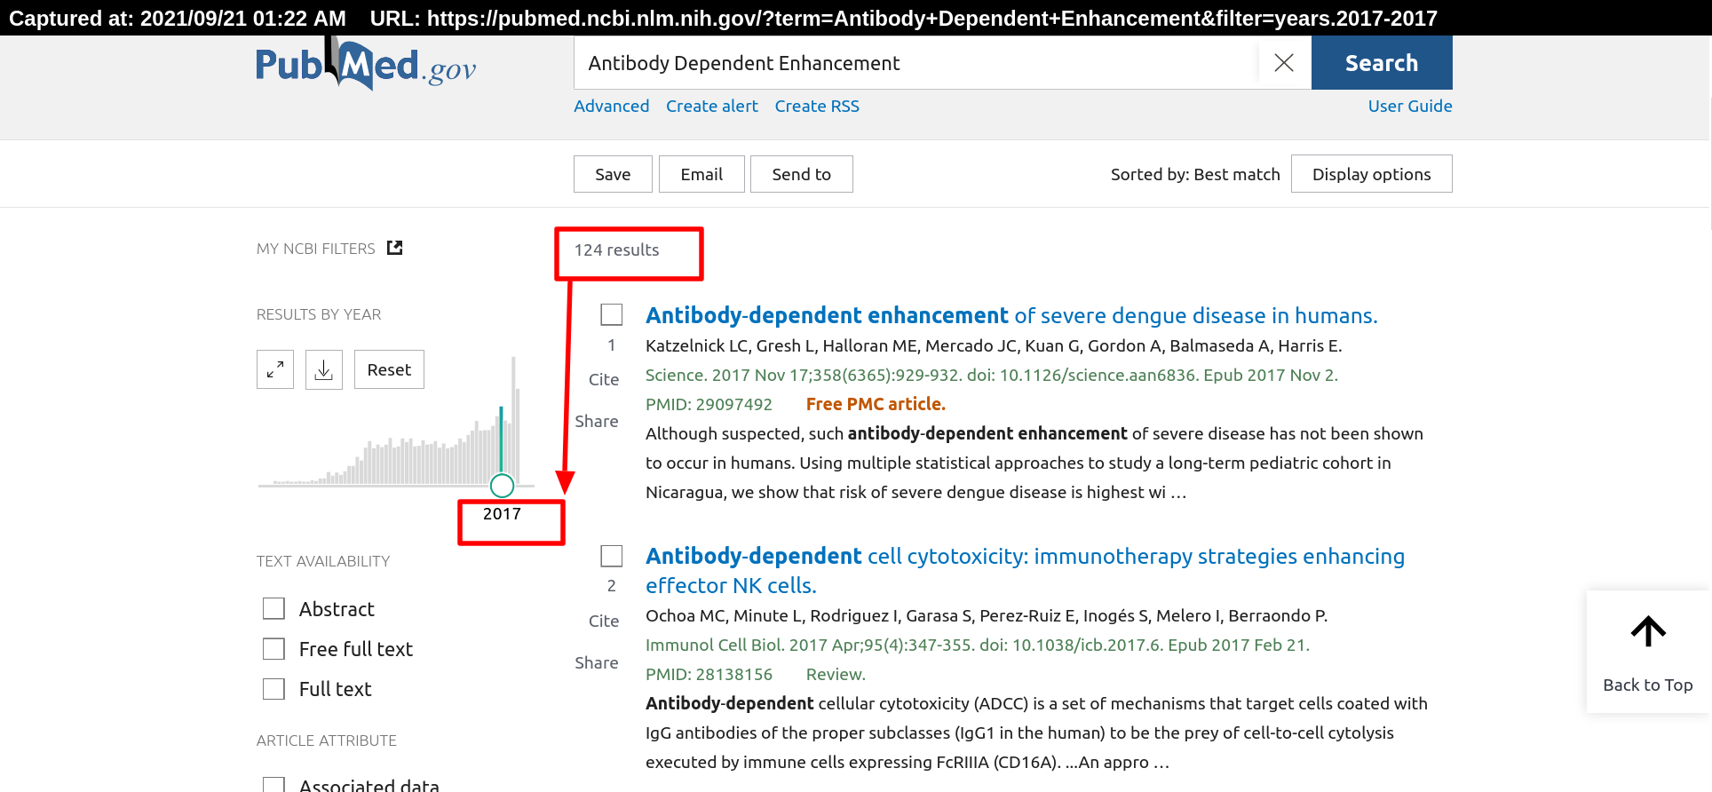The image size is (1712, 792).
Task: Click 'Free PMC article.' label
Action: [x=876, y=404]
